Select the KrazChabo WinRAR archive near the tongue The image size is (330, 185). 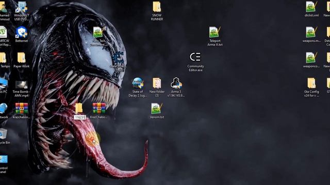tap(98, 108)
